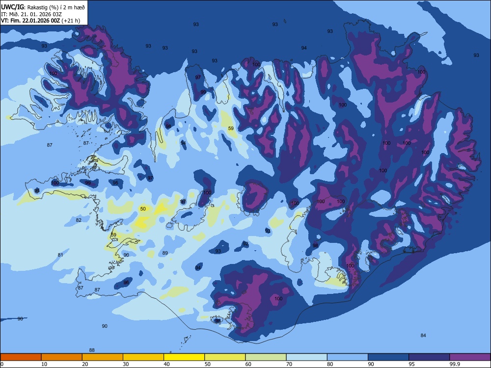Select the legend tick label '20'
This screenshot has height=368, width=491.
[x=85, y=364]
